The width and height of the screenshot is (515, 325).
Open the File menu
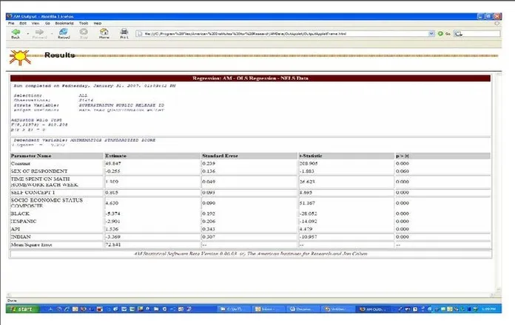coord(11,24)
